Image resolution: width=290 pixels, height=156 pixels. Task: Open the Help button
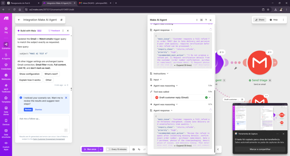coord(274,20)
